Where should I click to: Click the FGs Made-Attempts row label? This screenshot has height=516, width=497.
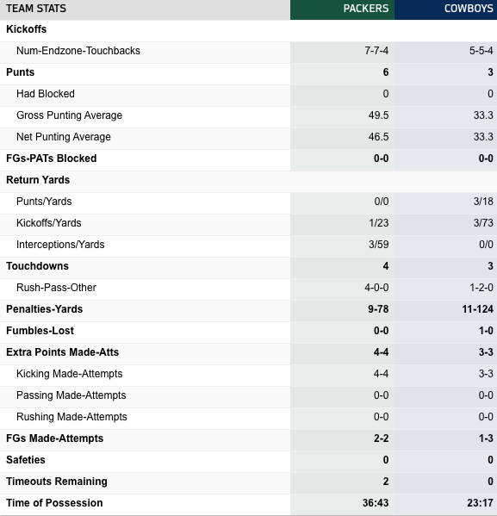coord(54,438)
